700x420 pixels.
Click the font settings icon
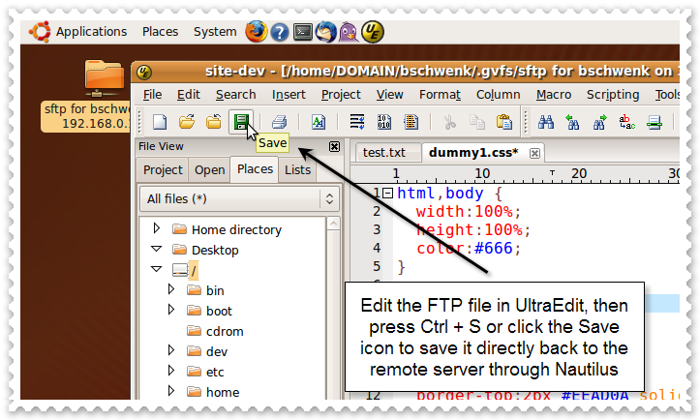[x=319, y=121]
